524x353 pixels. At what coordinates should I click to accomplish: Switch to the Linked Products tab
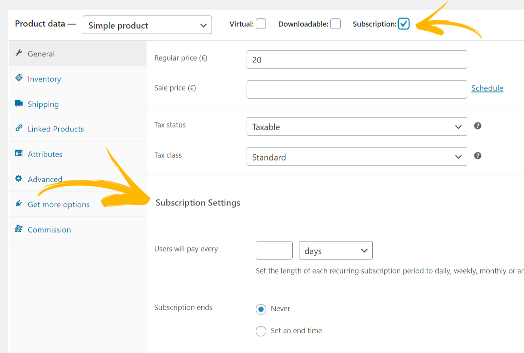tap(78, 129)
